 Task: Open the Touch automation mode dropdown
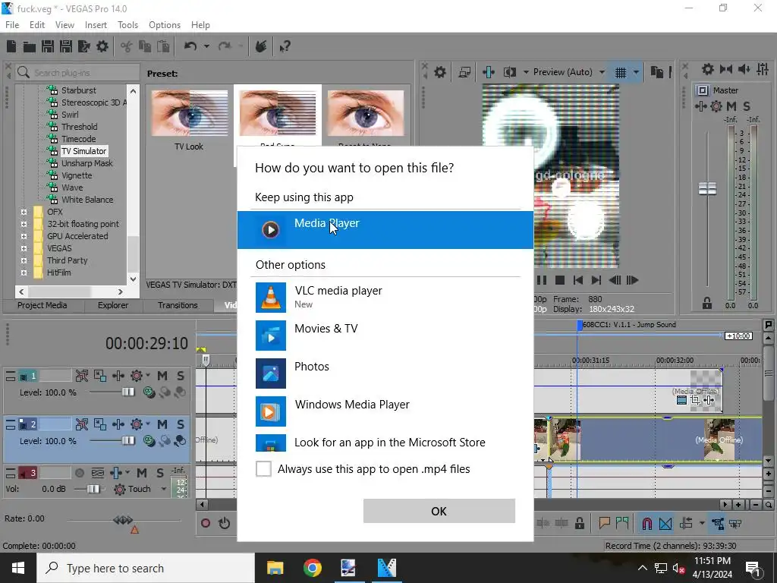pos(164,490)
